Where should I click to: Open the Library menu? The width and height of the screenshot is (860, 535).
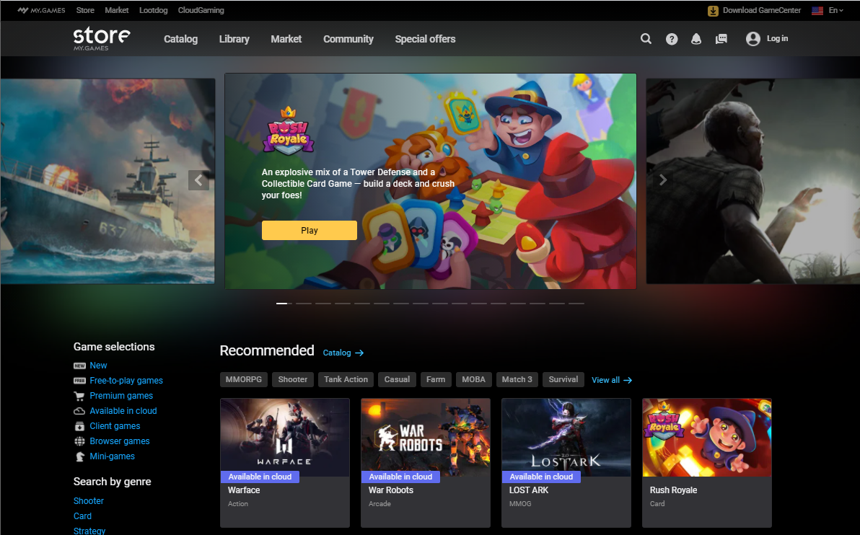tap(234, 39)
